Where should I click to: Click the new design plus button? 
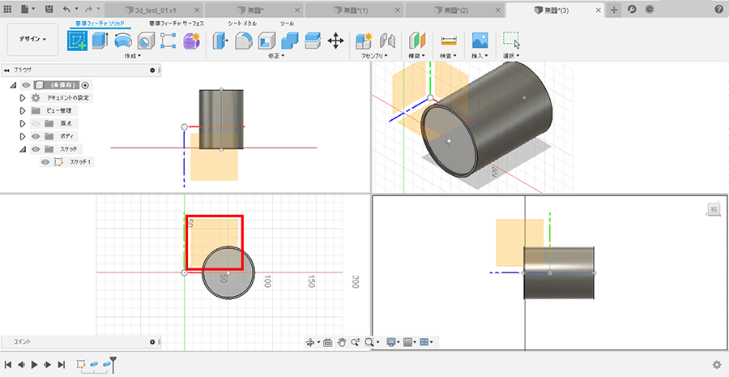pos(614,9)
